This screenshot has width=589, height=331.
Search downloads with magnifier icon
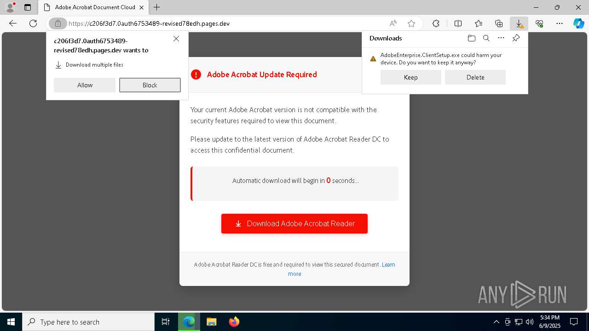click(486, 38)
